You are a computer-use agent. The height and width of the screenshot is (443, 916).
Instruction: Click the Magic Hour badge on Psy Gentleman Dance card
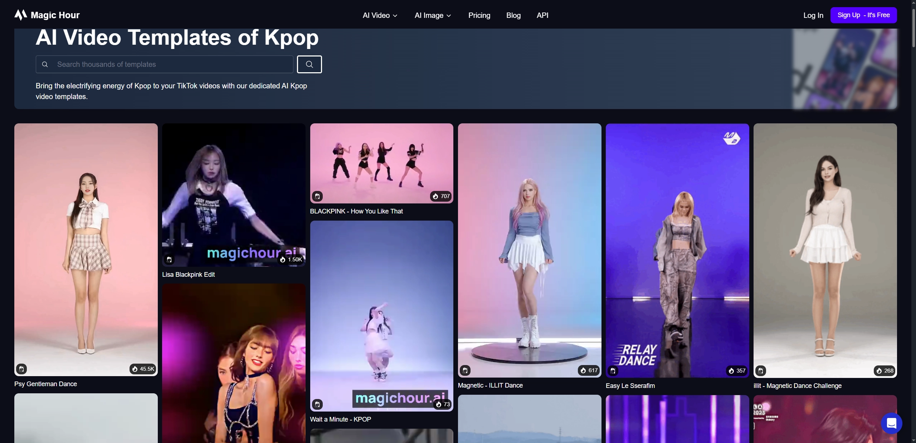21,369
